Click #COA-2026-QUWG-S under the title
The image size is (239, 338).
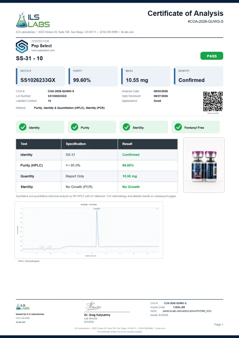205,21
